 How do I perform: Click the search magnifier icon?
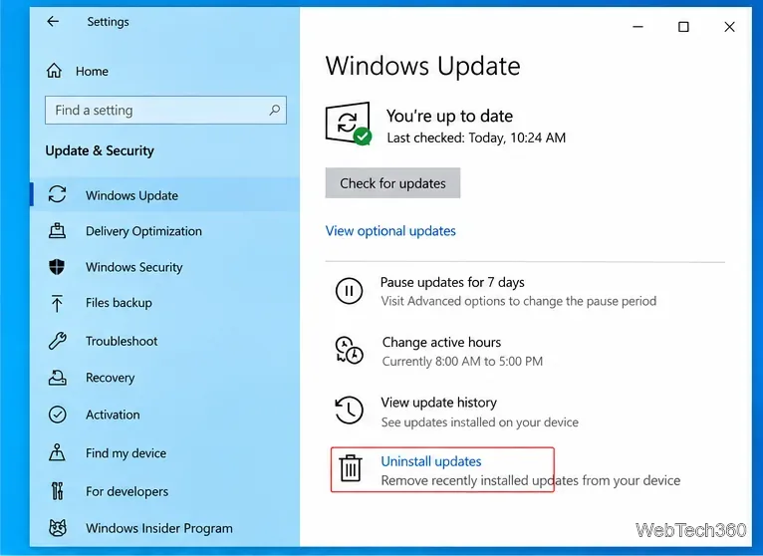tap(275, 110)
